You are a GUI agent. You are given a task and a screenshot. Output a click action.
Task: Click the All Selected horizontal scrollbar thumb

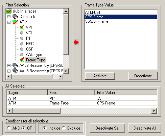pyautogui.click(x=37, y=111)
